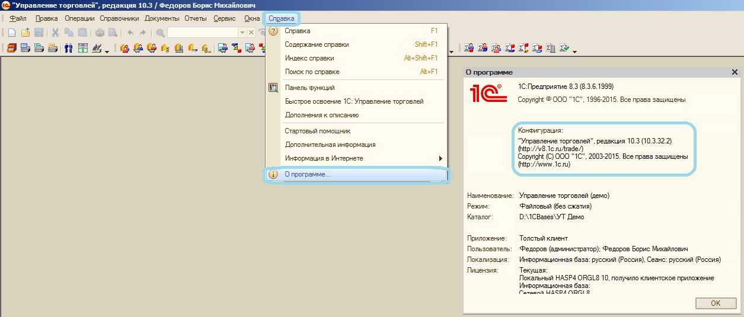This screenshot has width=744, height=317.
Task: Open the Правка menu
Action: [x=46, y=18]
